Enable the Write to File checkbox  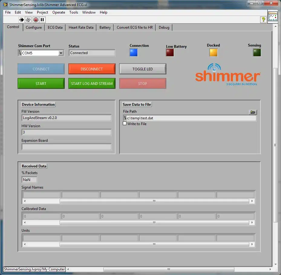(x=125, y=123)
